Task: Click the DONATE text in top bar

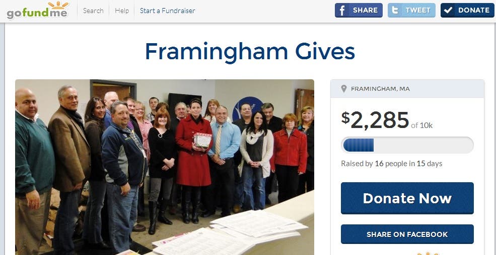Action: point(474,10)
